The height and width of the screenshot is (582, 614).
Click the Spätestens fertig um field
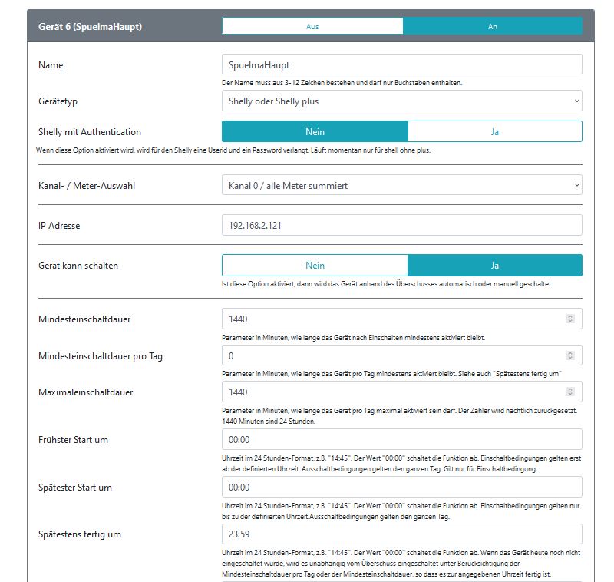(401, 534)
